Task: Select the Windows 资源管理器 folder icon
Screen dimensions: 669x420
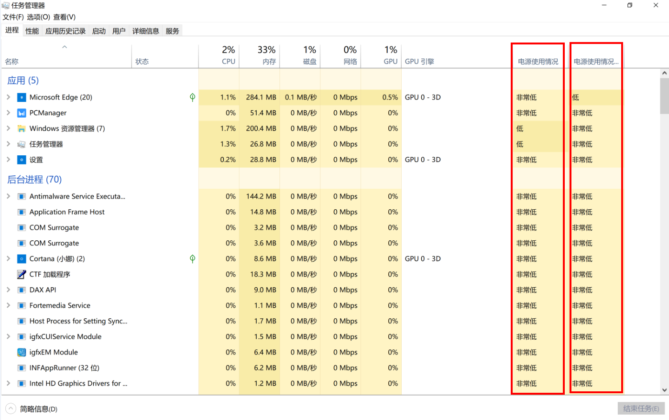Action: point(22,129)
